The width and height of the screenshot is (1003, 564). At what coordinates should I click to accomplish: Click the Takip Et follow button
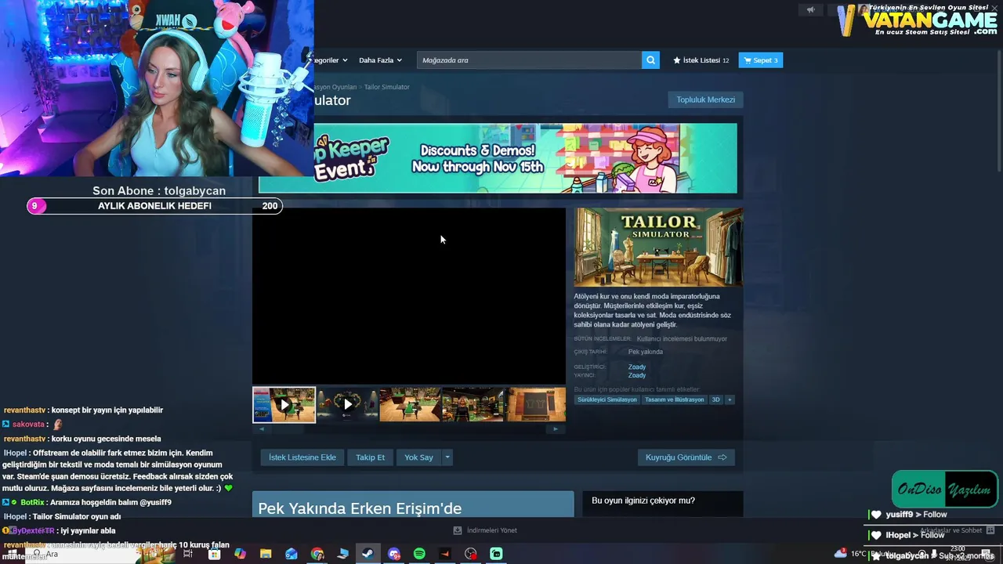[x=371, y=457]
